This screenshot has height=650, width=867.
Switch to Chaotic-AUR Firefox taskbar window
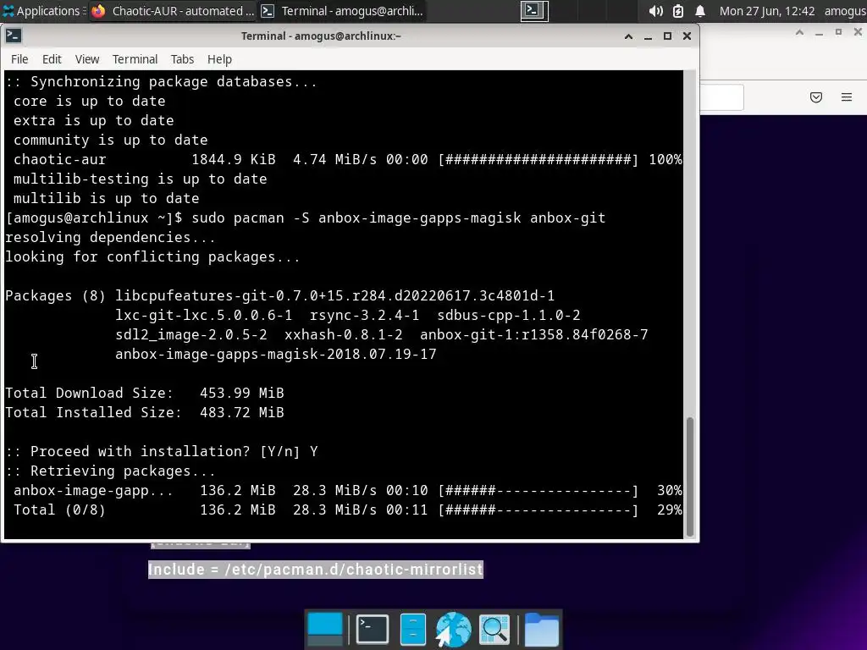pos(173,10)
